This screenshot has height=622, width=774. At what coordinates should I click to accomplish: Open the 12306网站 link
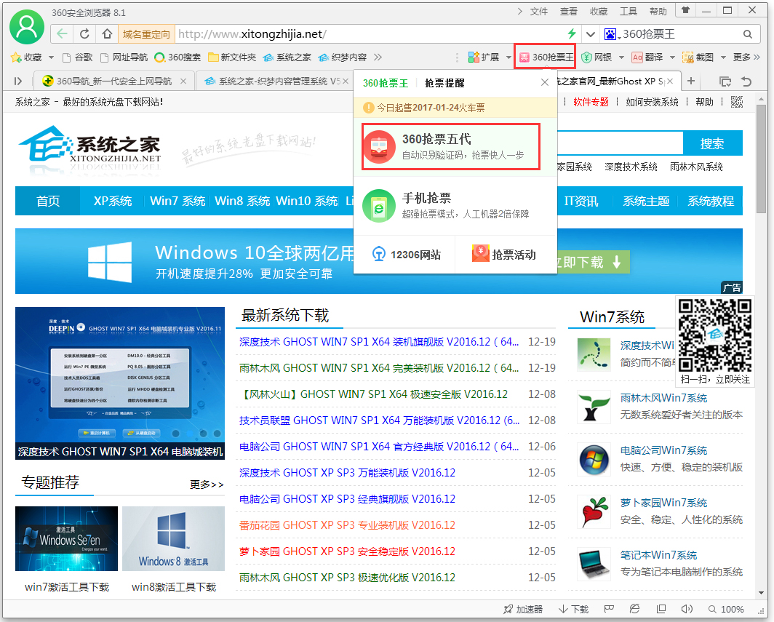tap(404, 255)
